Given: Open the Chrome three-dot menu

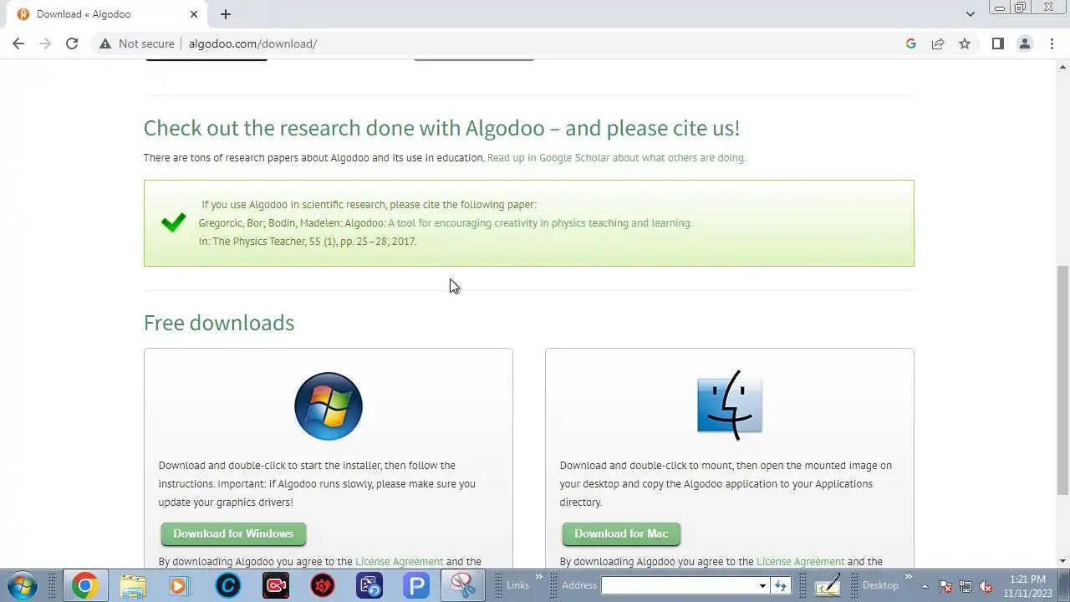Looking at the screenshot, I should coord(1052,43).
